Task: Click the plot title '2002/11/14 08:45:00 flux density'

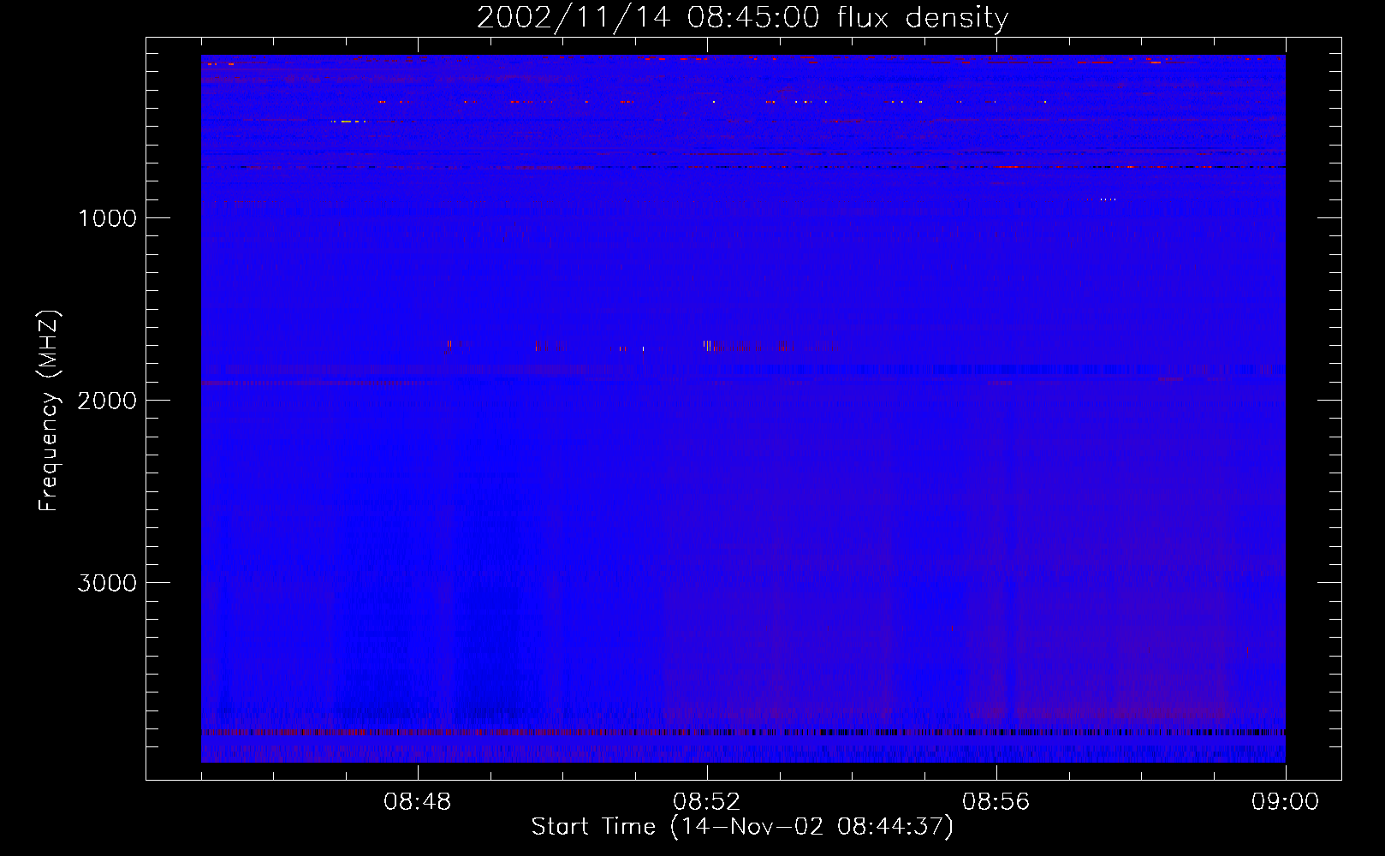Action: click(742, 18)
